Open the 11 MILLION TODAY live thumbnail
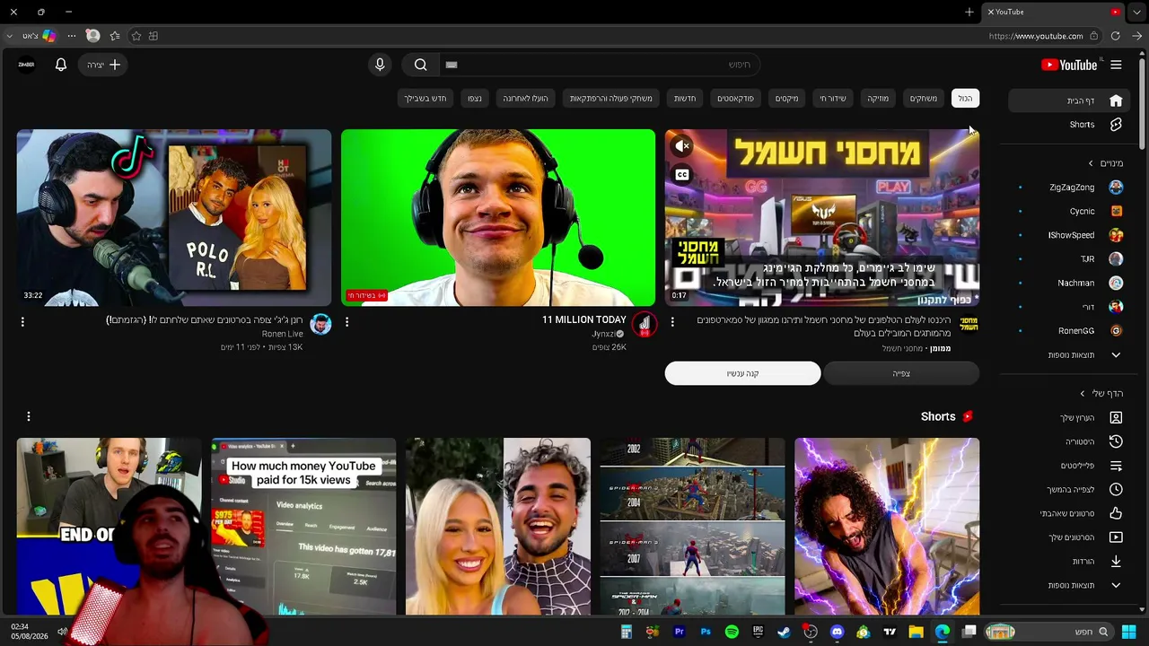 pyautogui.click(x=498, y=218)
